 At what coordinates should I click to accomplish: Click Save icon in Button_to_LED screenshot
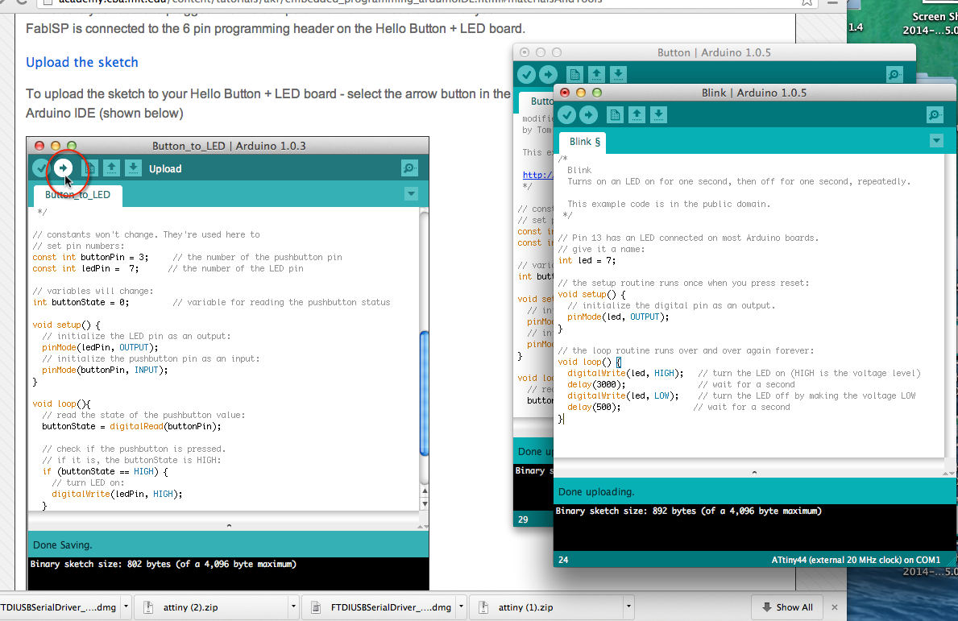[133, 168]
